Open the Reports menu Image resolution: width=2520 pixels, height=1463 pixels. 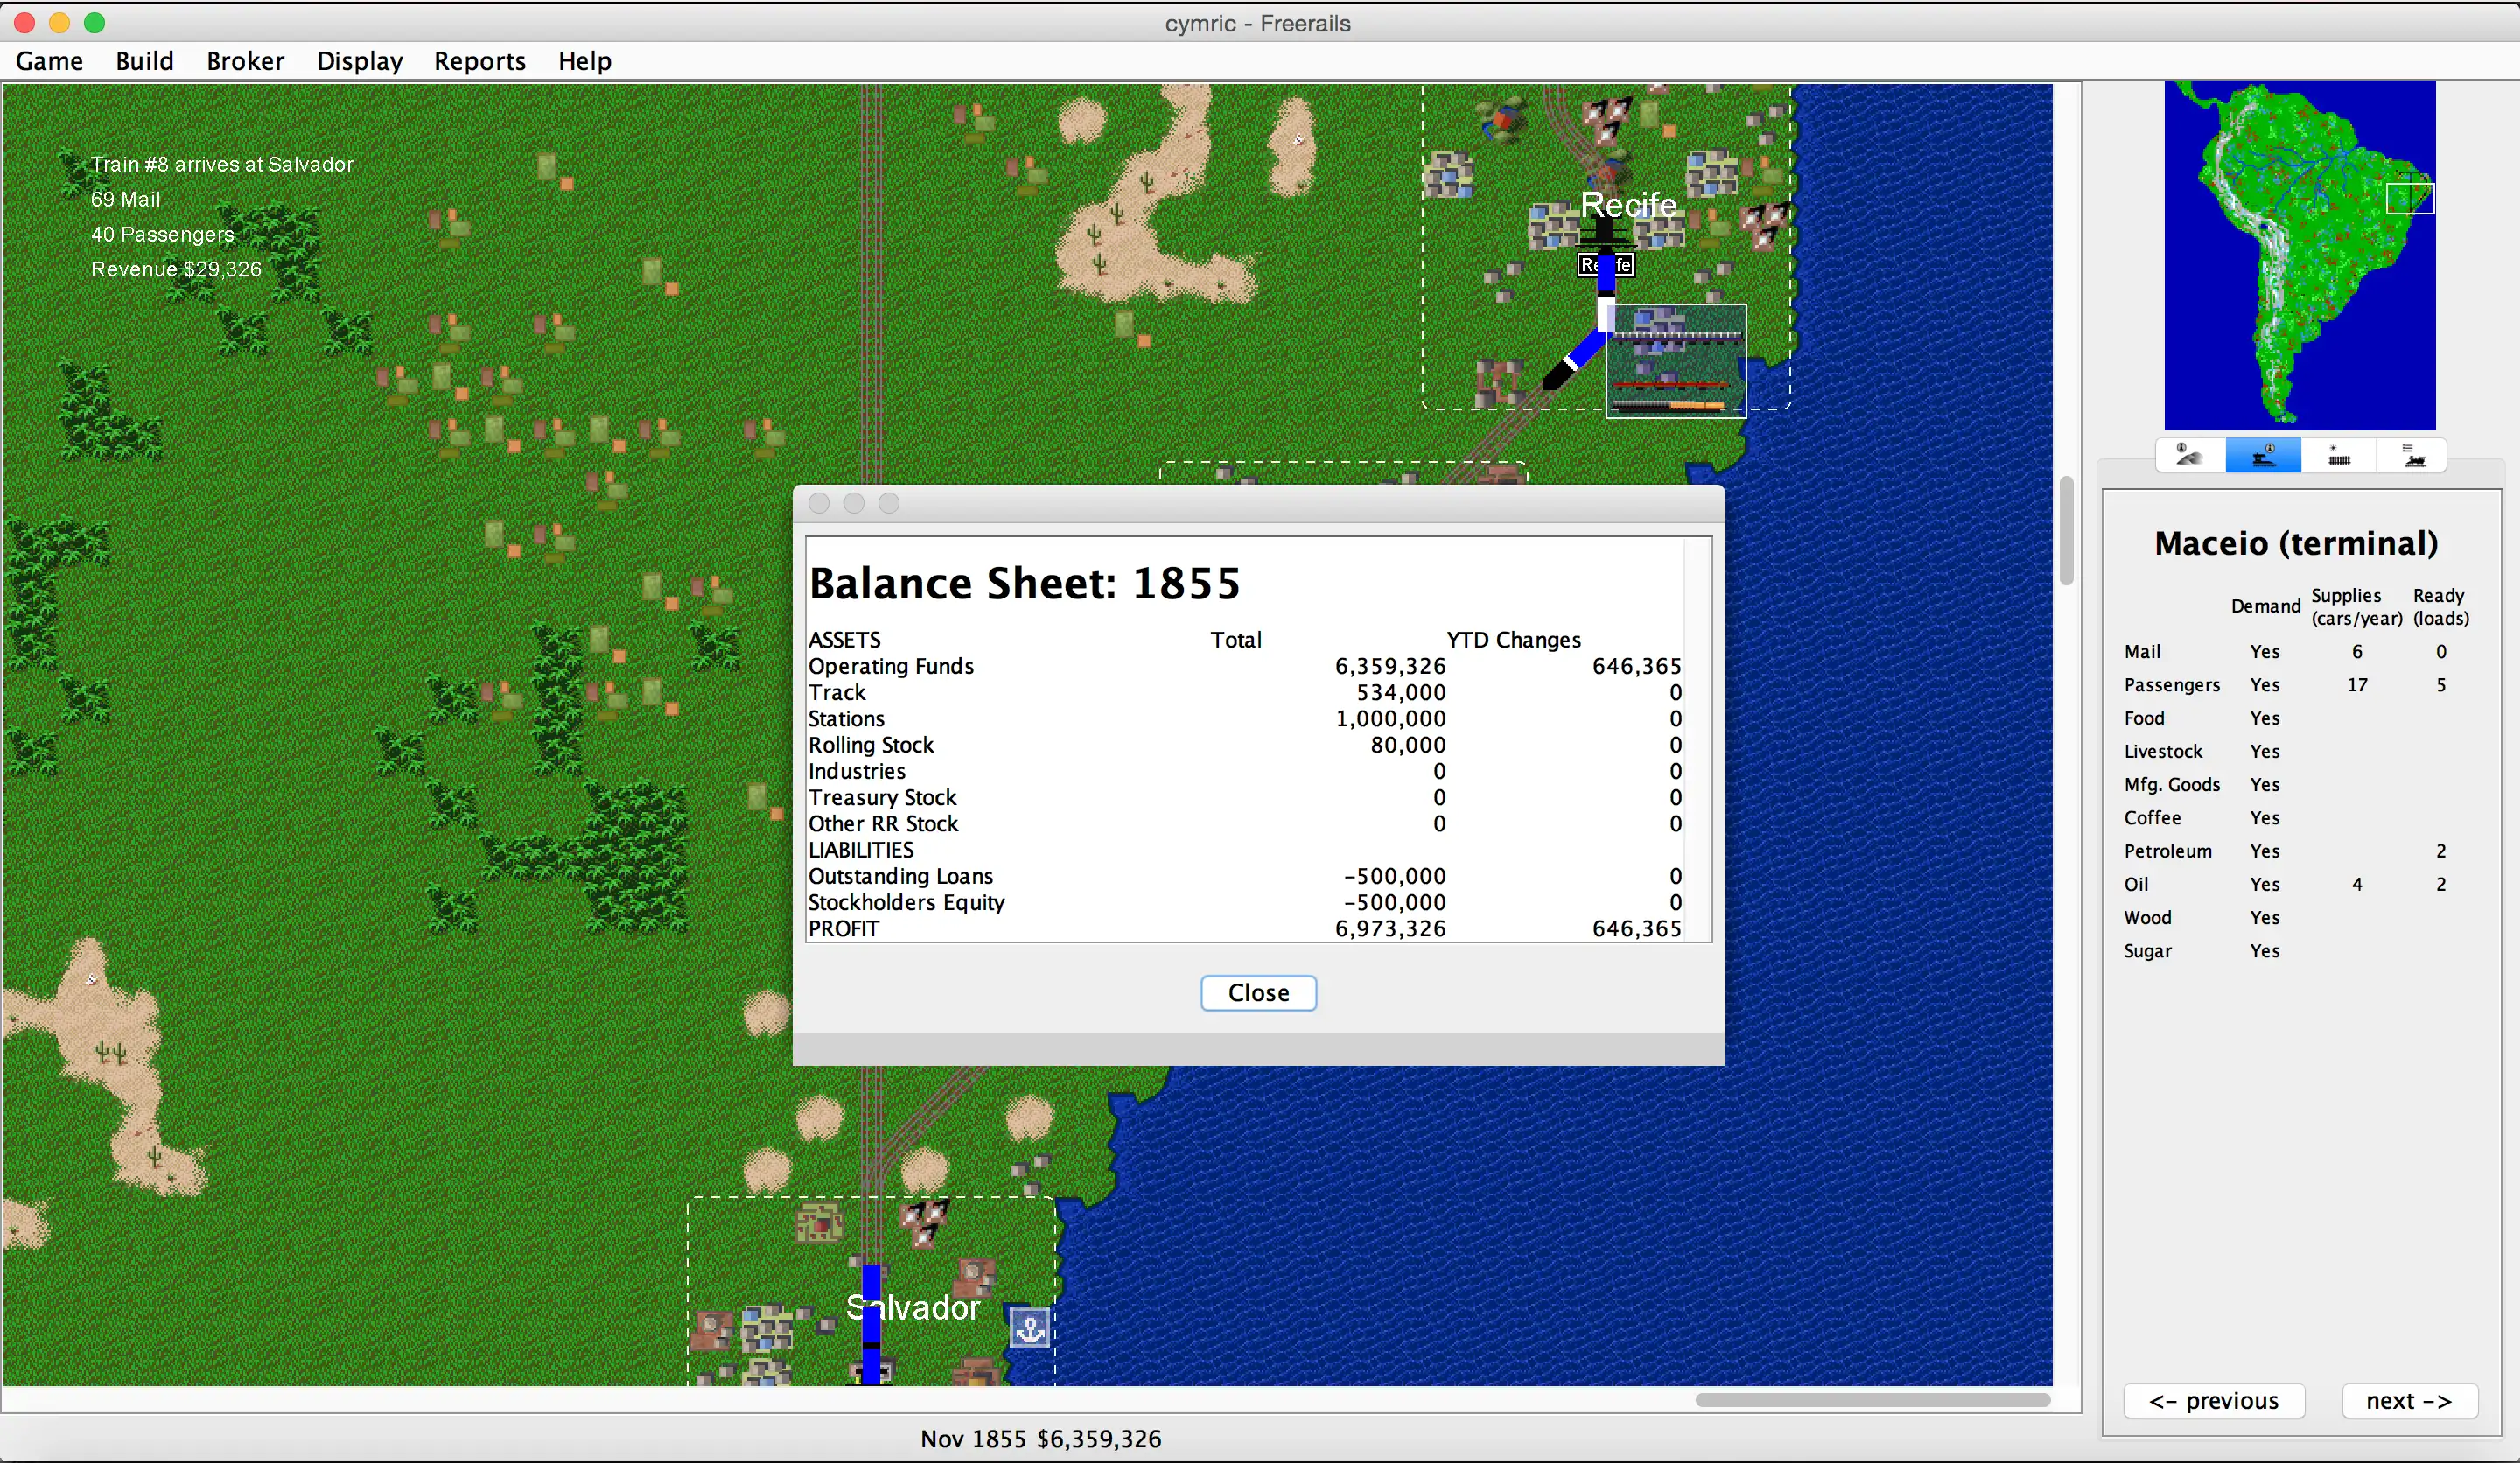(x=479, y=59)
